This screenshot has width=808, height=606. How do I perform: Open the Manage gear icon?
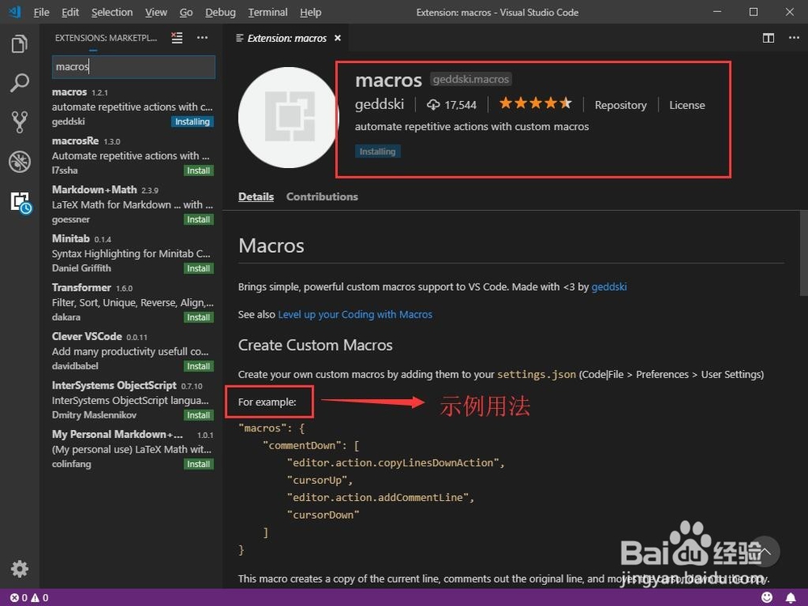point(19,569)
